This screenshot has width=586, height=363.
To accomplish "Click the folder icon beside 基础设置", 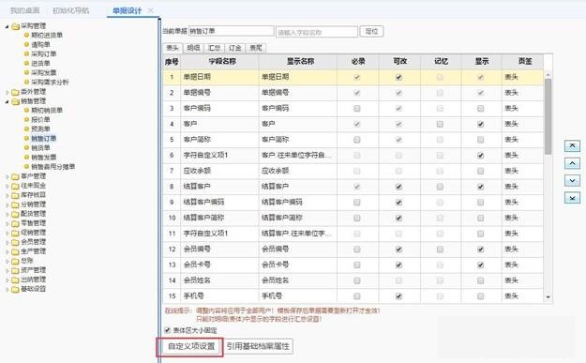I will 15,289.
